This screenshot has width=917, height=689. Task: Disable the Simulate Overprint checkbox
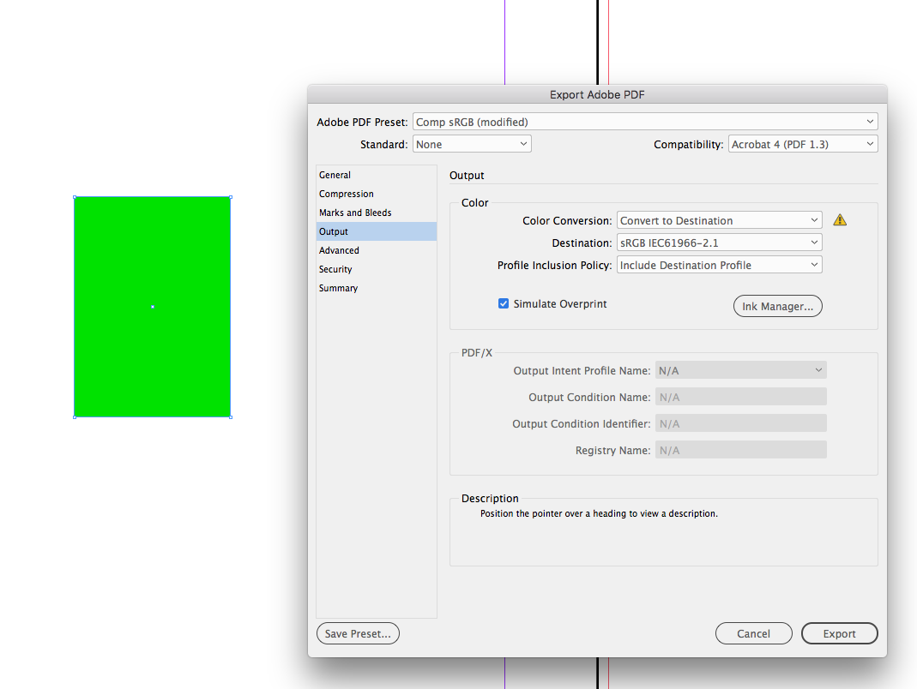coord(504,303)
